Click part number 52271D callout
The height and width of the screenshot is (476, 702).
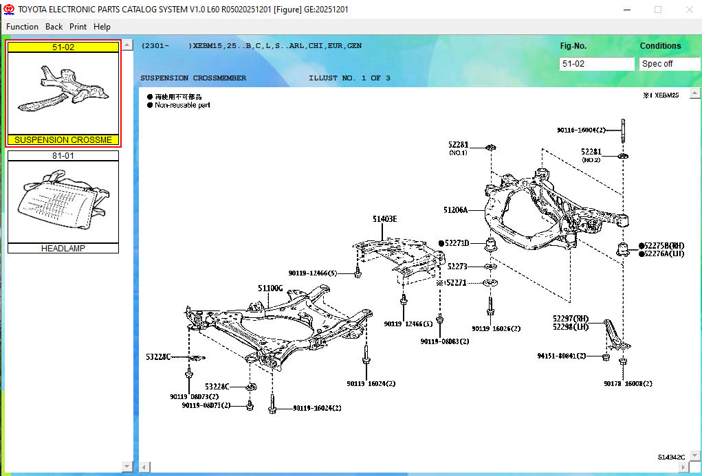(x=457, y=243)
